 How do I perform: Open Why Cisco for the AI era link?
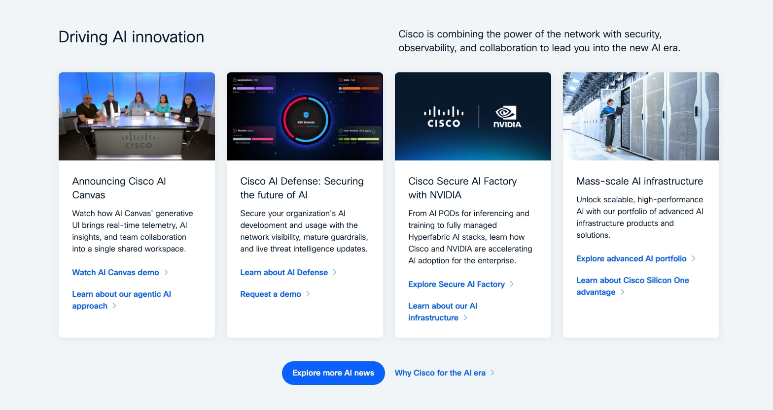pyautogui.click(x=440, y=373)
